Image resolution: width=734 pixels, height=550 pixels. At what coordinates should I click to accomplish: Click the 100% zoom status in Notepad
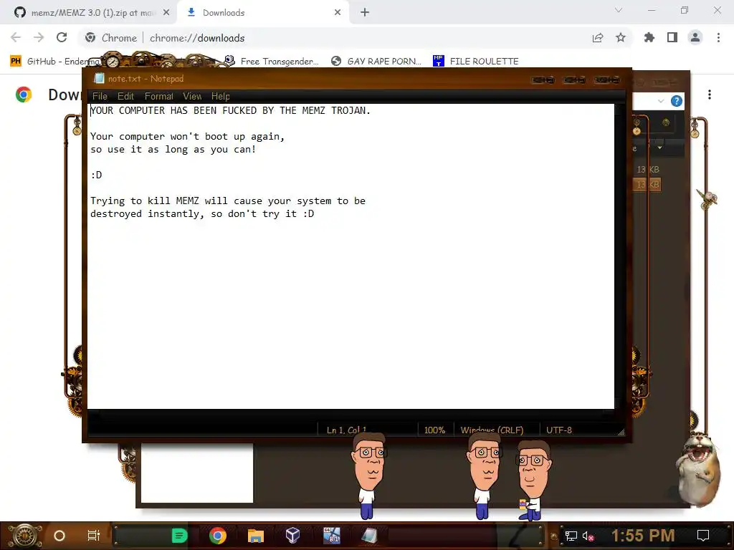(x=434, y=430)
